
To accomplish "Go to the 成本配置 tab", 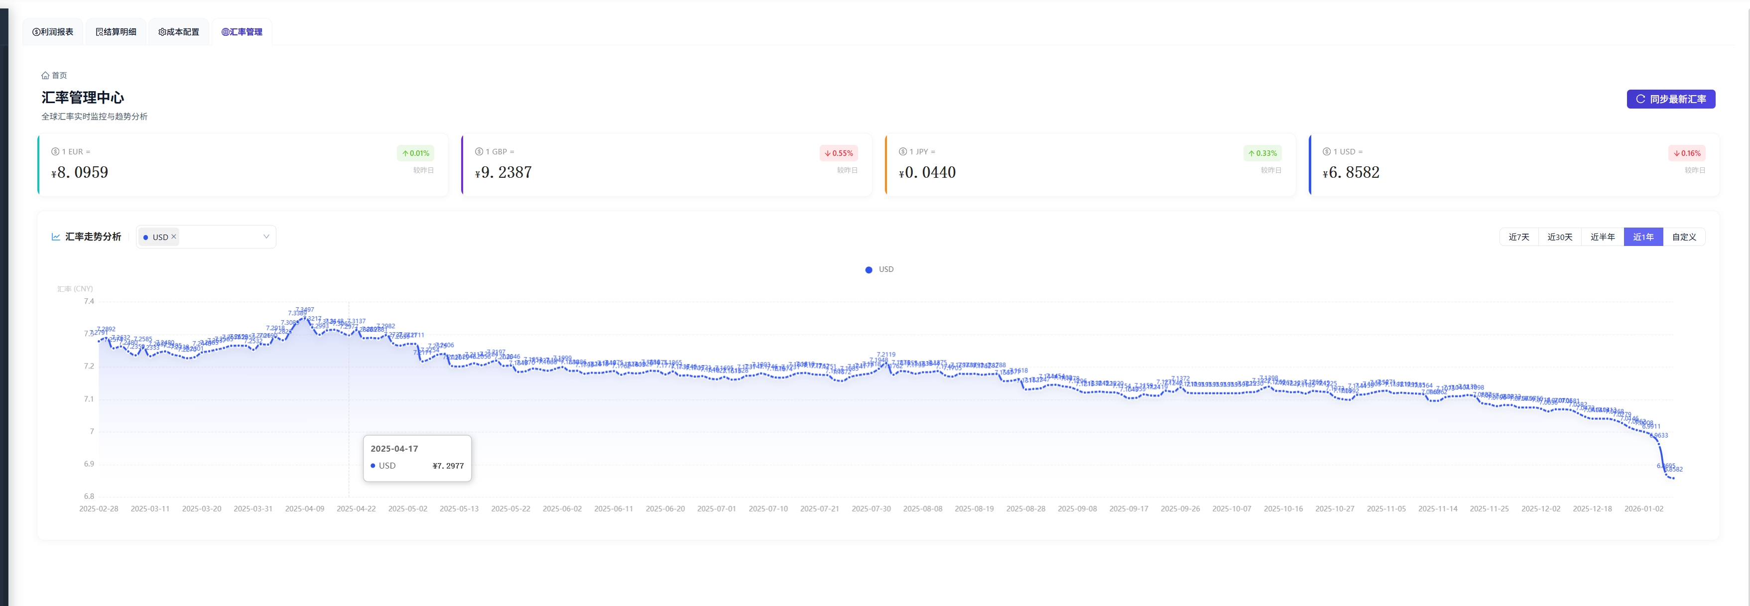I will coord(179,32).
